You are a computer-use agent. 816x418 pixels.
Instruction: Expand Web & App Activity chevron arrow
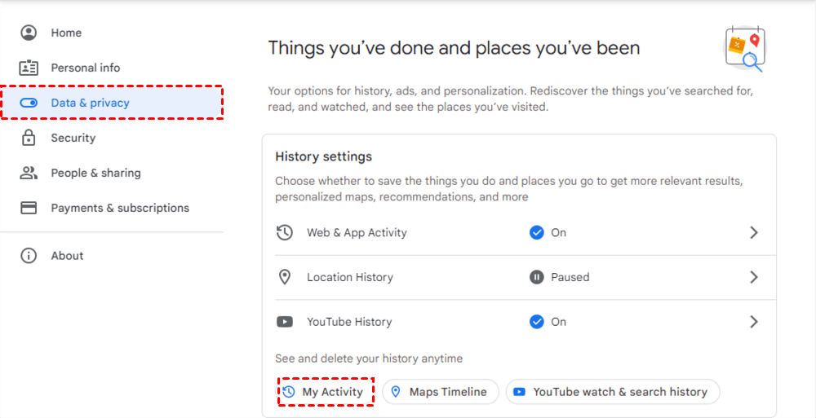[754, 232]
